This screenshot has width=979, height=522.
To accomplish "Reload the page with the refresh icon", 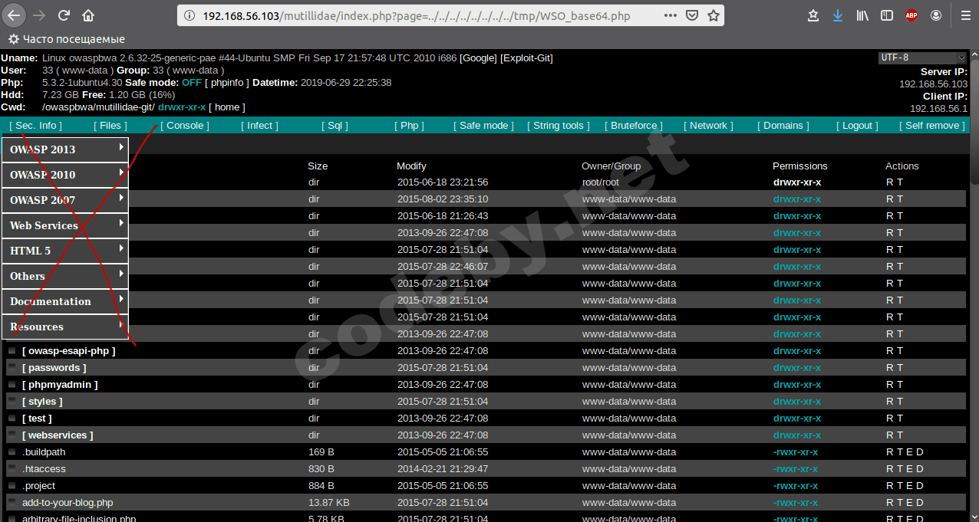I will [x=64, y=15].
